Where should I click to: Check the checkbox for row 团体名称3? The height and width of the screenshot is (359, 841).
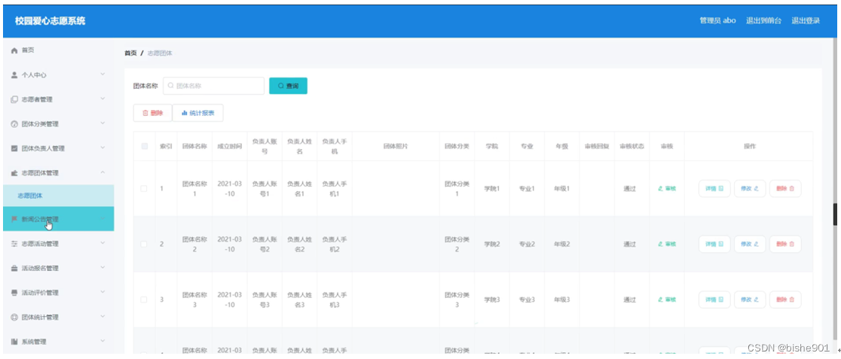tap(144, 300)
